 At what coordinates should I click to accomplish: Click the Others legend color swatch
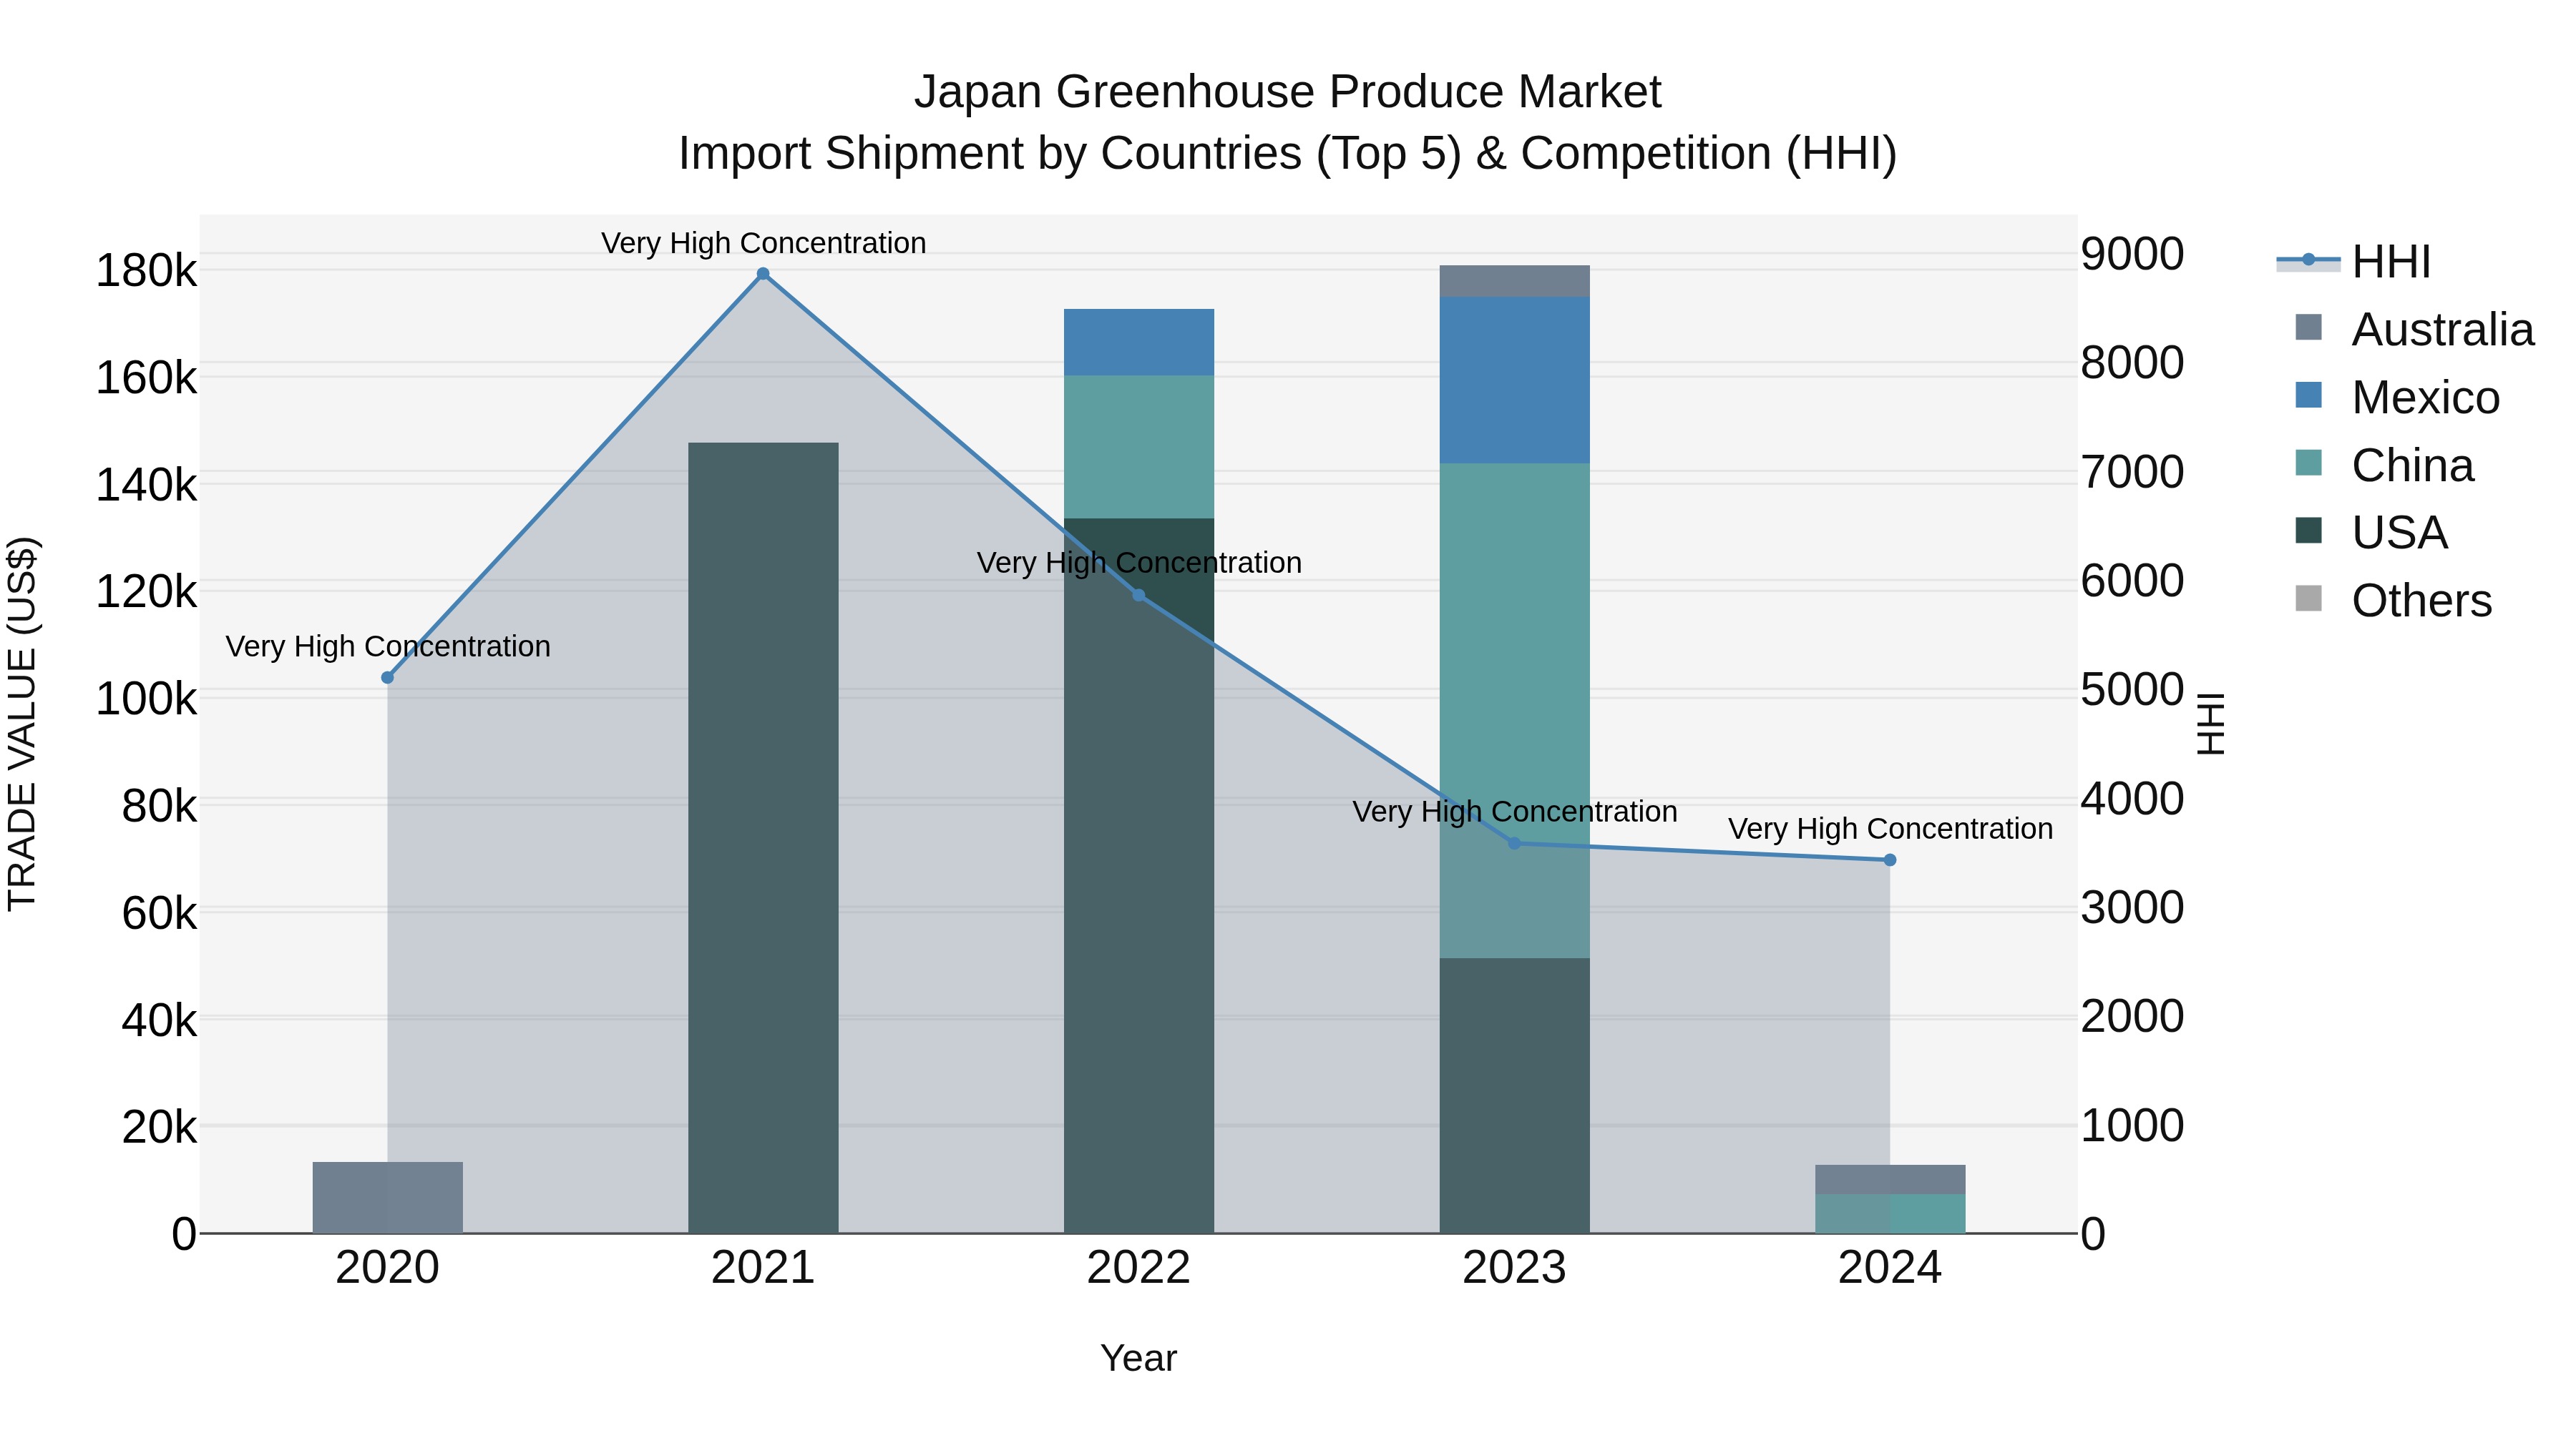point(2308,599)
